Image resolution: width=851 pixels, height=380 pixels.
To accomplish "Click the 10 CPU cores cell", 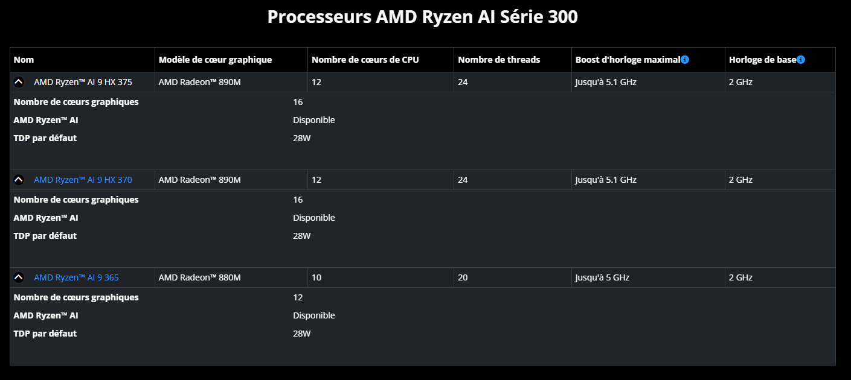I will pyautogui.click(x=381, y=277).
